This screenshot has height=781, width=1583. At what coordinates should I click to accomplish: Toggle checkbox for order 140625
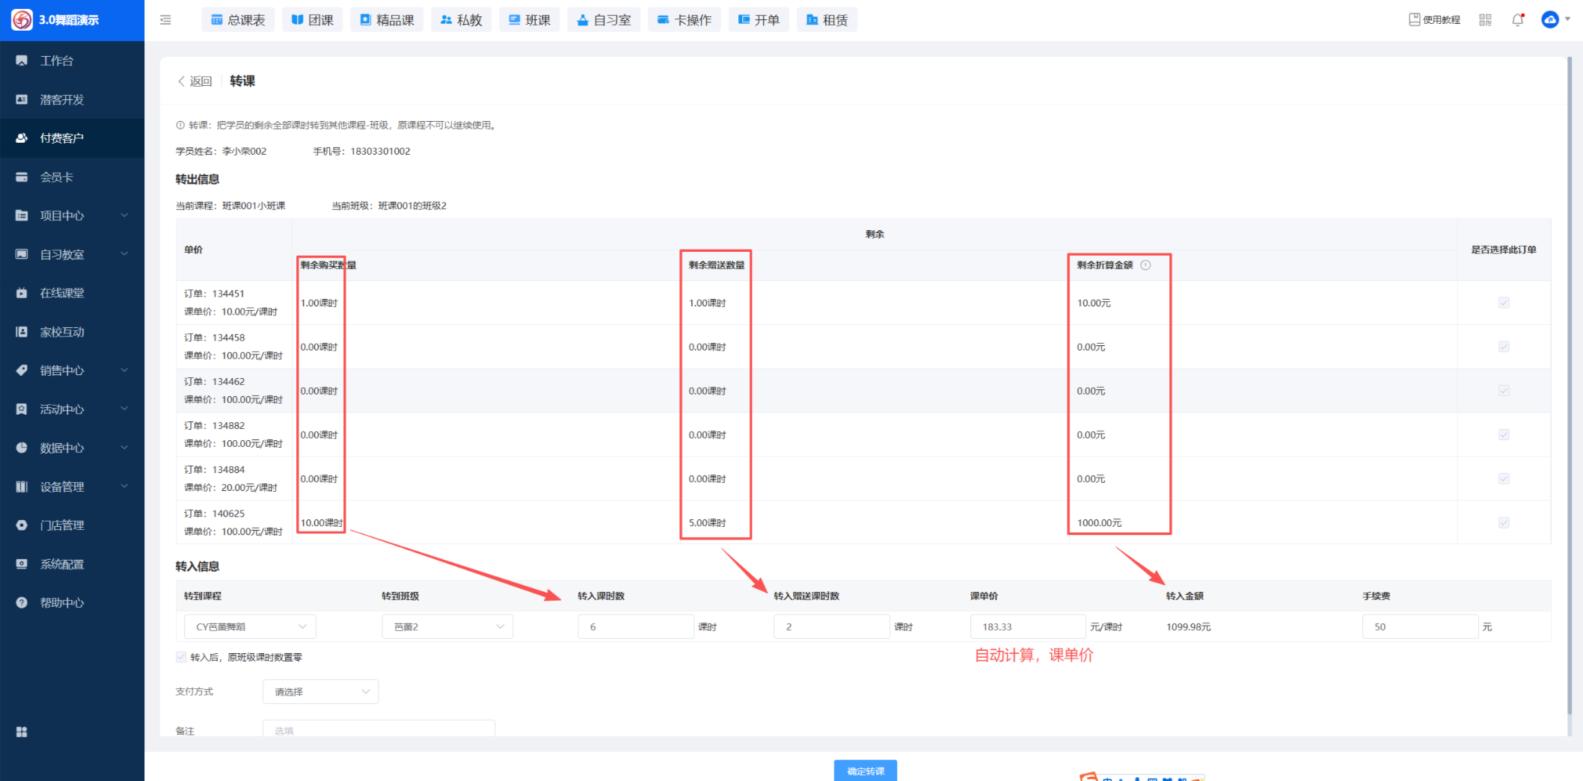point(1504,522)
